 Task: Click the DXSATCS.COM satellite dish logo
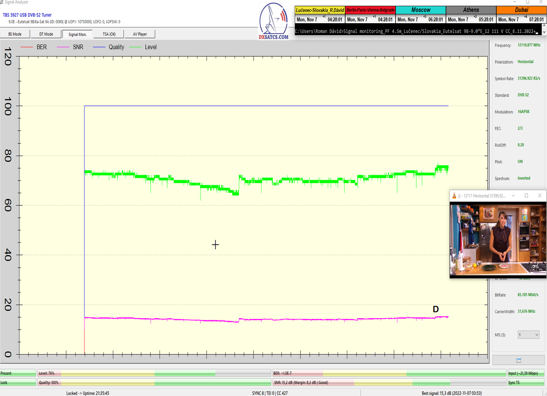273,21
